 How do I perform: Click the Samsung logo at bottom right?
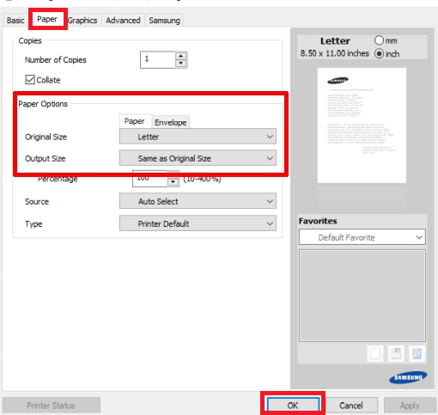click(x=408, y=377)
